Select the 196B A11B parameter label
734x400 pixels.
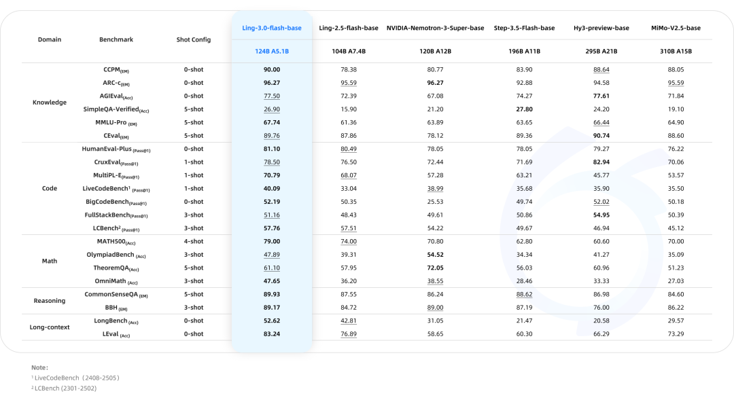point(524,52)
